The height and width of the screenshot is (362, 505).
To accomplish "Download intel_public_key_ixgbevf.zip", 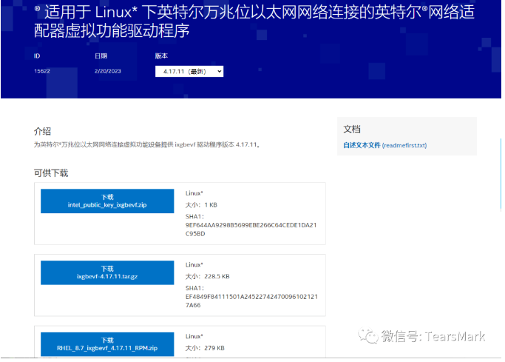I will coord(107,201).
